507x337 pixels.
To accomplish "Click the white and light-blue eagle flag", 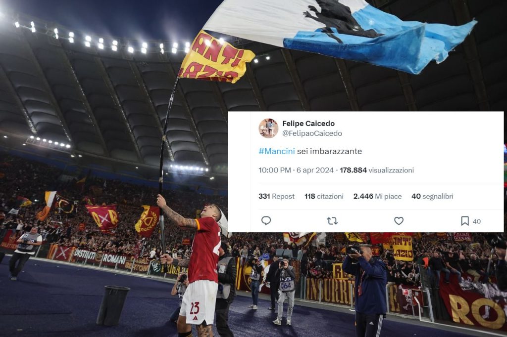I will [340, 32].
